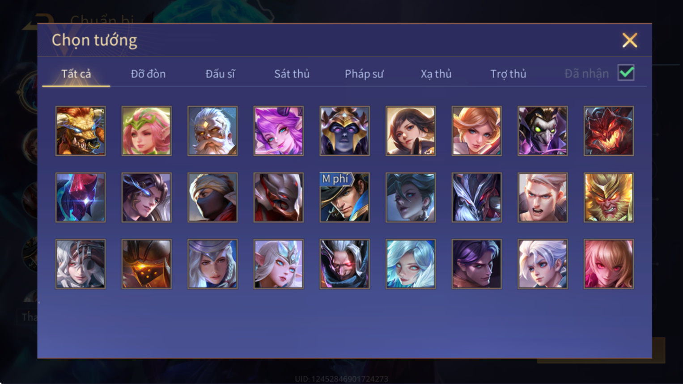Close the 'Chọn tướng' dialog
Viewport: 683px width, 384px height.
coord(630,40)
